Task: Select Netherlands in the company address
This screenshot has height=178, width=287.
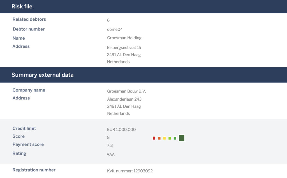Action: 118,113
